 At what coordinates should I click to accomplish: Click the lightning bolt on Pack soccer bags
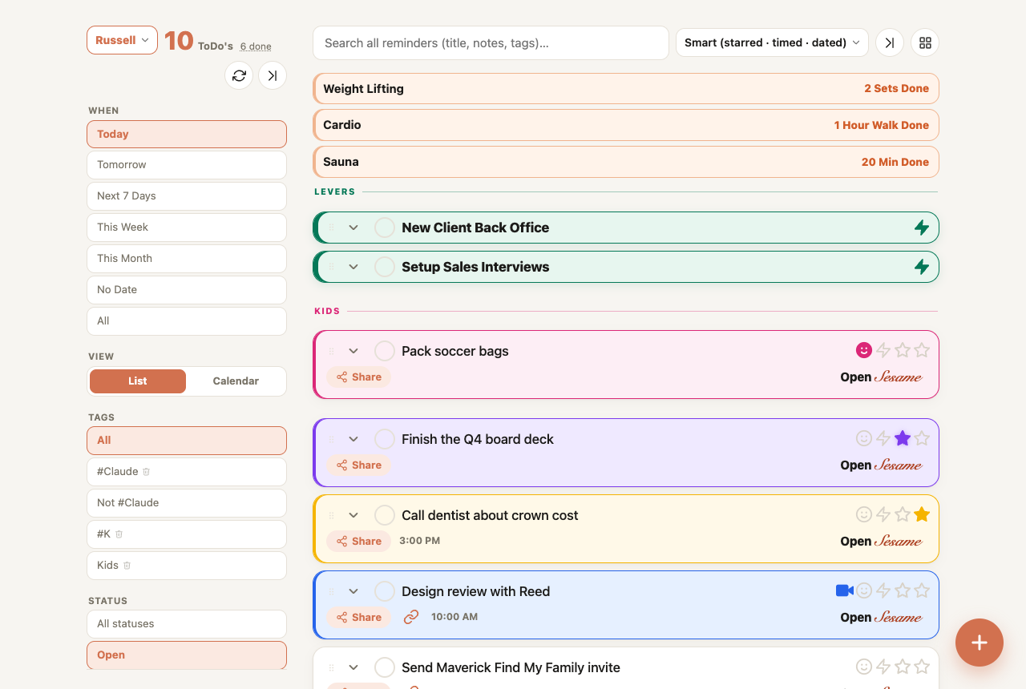tap(883, 350)
